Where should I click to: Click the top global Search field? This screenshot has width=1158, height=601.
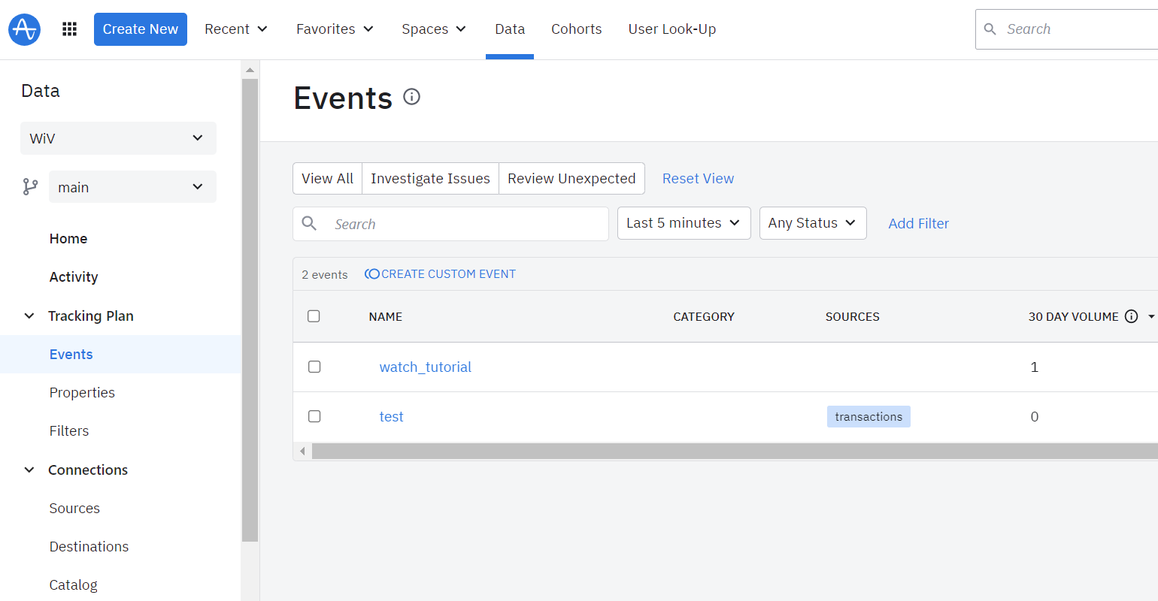coord(1066,29)
